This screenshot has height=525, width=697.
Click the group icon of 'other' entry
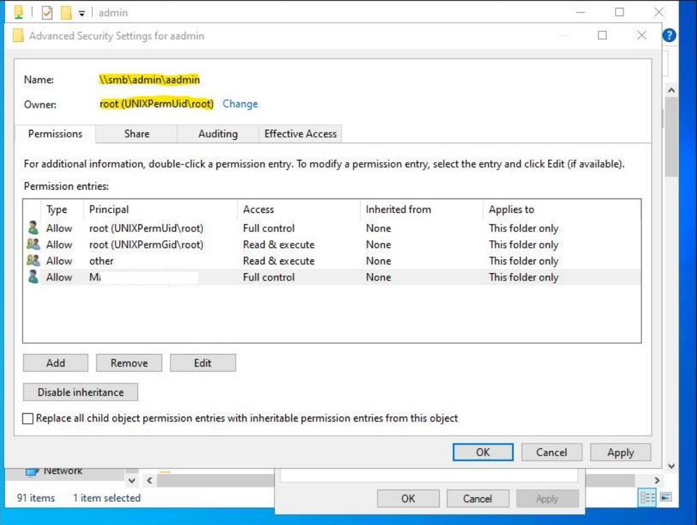(33, 260)
